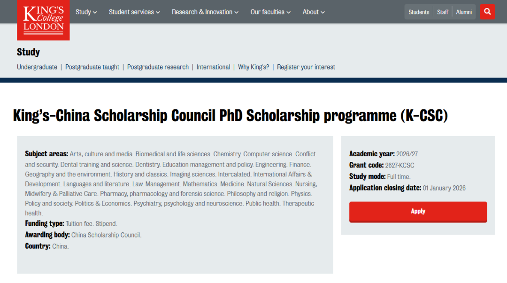Image resolution: width=507 pixels, height=283 pixels.
Task: Expand the About menu
Action: point(314,12)
